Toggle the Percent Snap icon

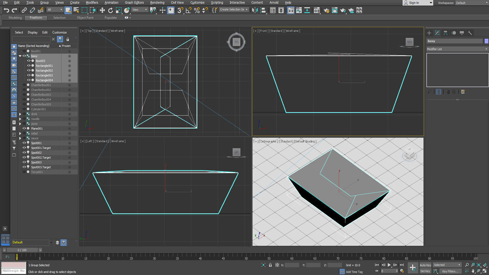[197, 10]
